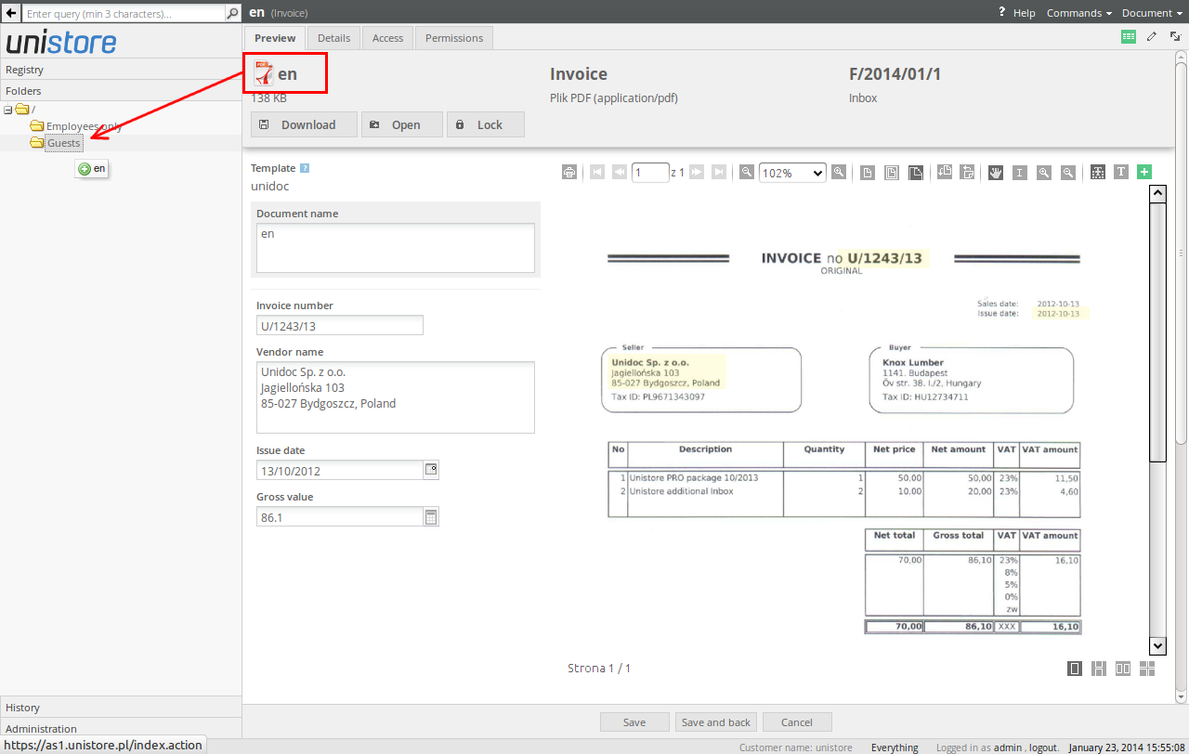
Task: Go to the previous page of the PDF
Action: [620, 172]
